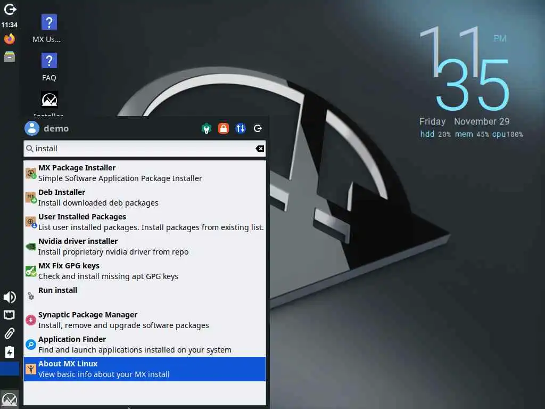This screenshot has height=409, width=545.
Task: Click the Nvidia green chip icon
Action: point(31,247)
